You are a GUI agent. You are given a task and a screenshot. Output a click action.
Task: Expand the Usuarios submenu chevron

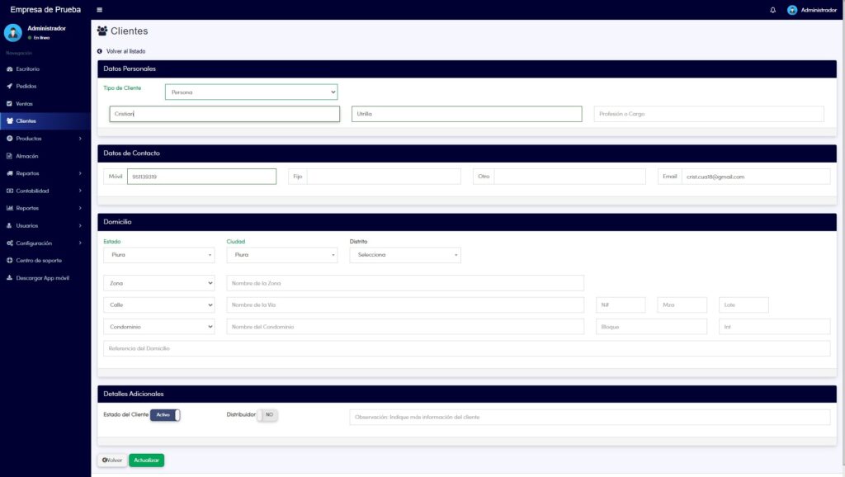click(x=80, y=225)
